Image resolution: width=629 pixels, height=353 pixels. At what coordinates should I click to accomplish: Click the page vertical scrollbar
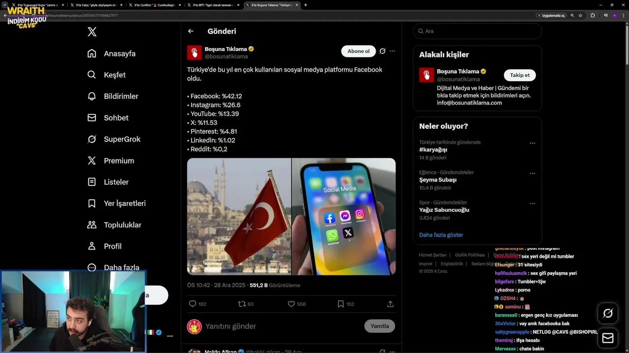click(627, 45)
